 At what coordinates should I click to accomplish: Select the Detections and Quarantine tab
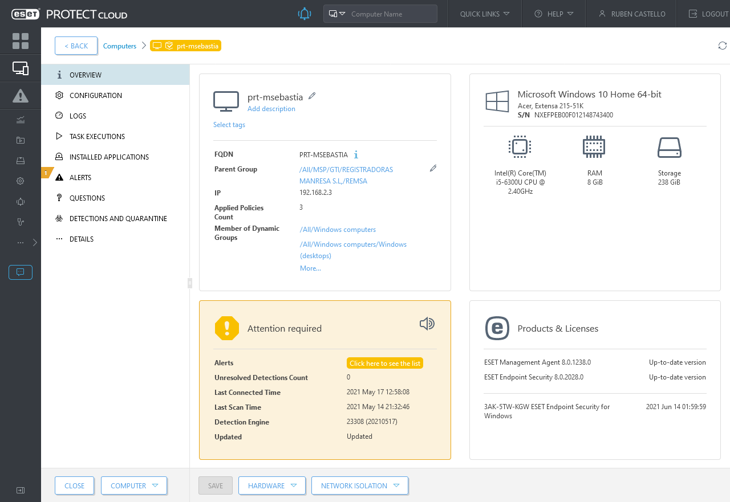coord(115,218)
